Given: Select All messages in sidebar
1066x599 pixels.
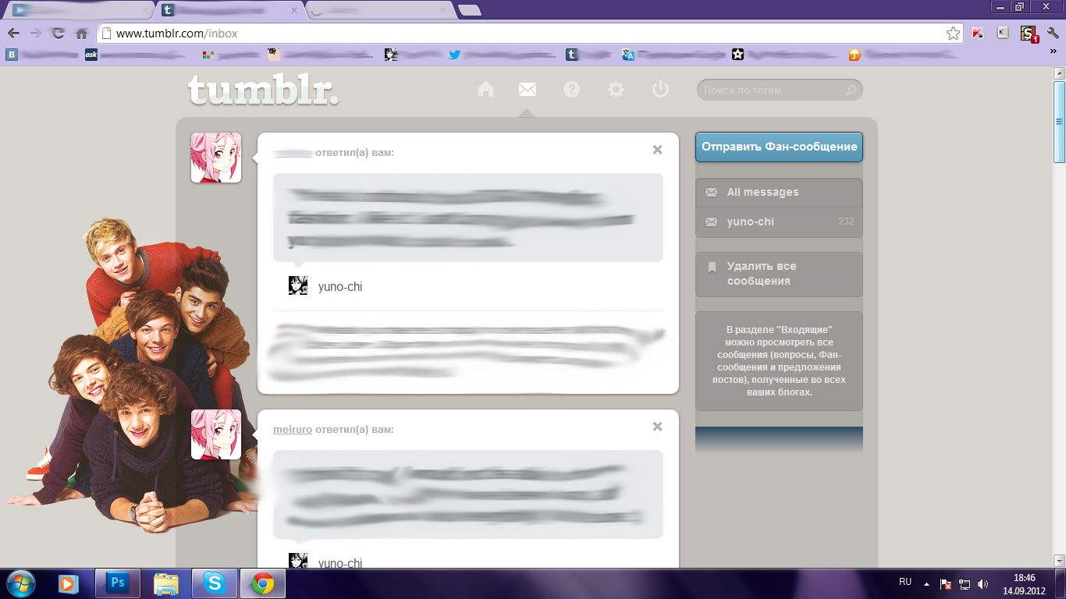Looking at the screenshot, I should 779,193.
